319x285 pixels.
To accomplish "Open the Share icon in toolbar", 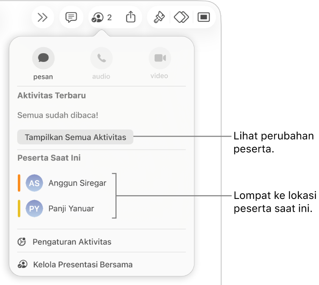I will pyautogui.click(x=131, y=17).
